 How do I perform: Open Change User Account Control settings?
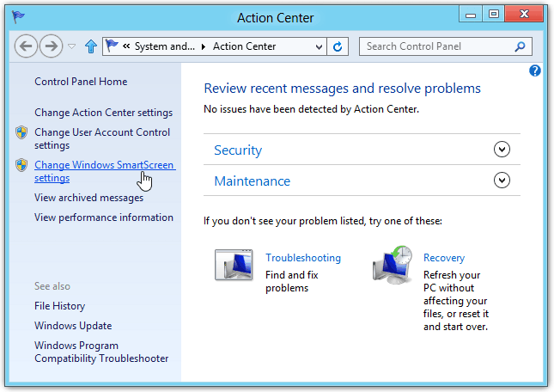pos(102,138)
